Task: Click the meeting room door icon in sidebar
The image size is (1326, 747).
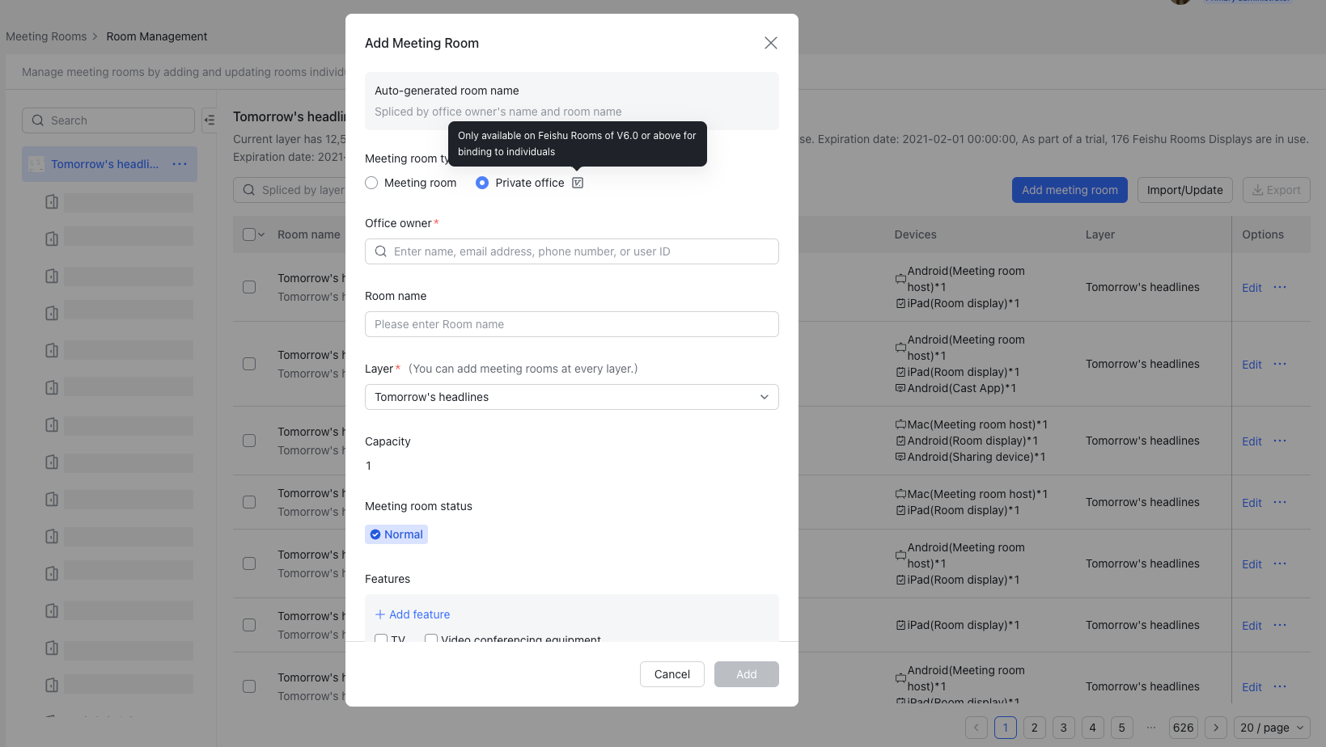Action: (x=51, y=202)
